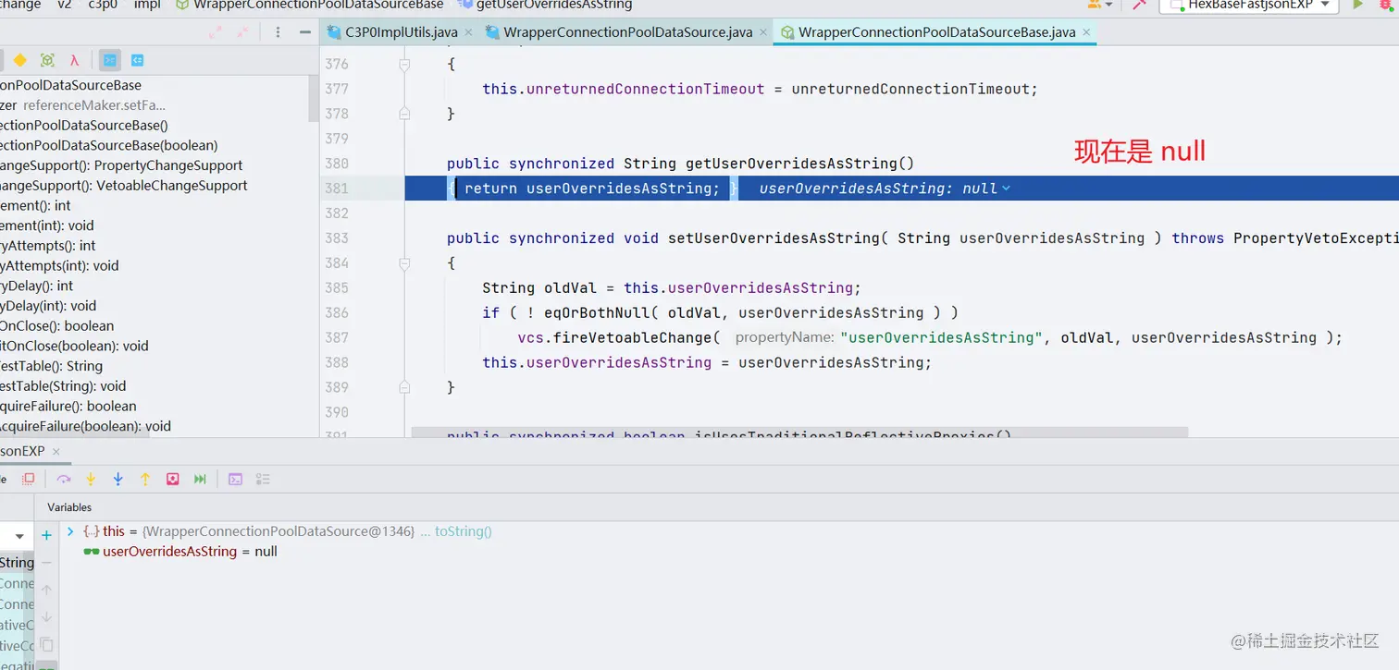Click the green Run to Cursor icon
Screen dimensions: 1399x670
point(200,479)
